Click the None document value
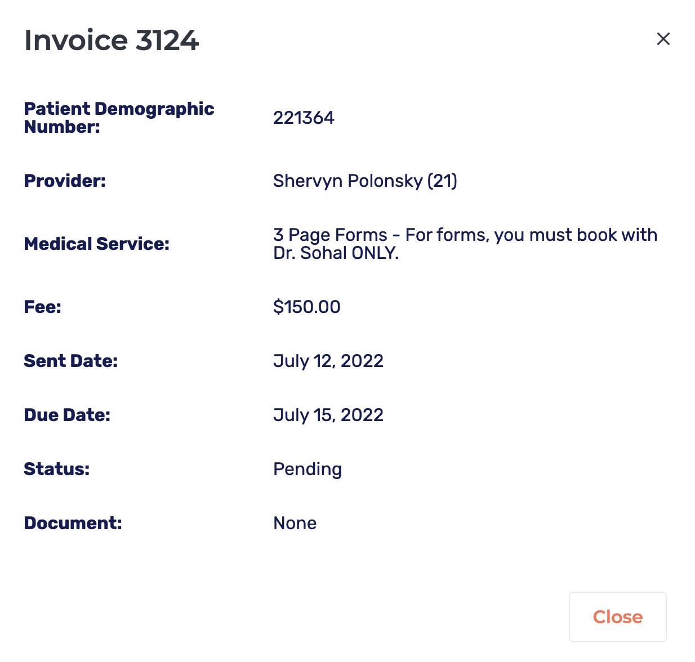 click(x=295, y=523)
